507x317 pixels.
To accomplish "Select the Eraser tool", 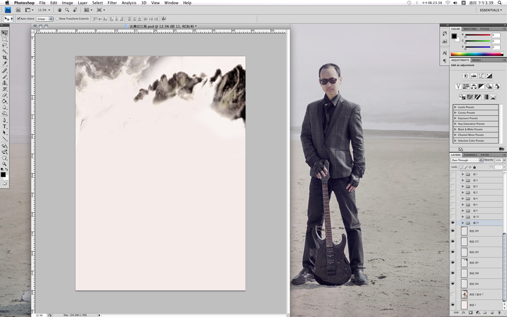I will pyautogui.click(x=5, y=95).
